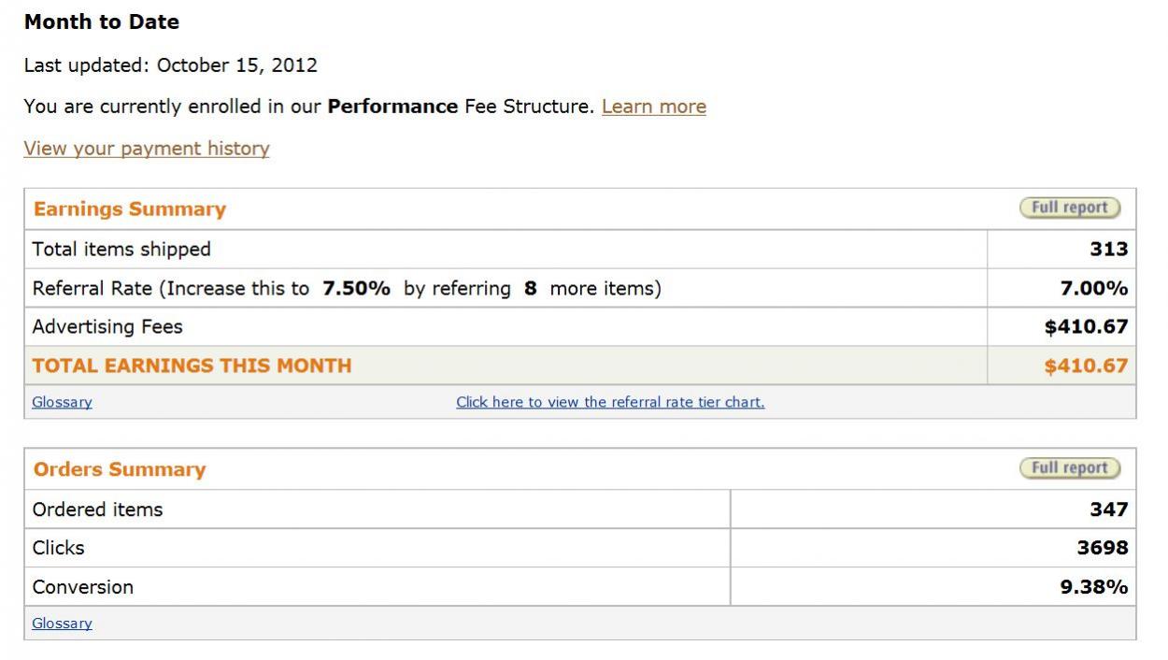Select the Referral Rate row text
1168x660 pixels.
pos(347,289)
